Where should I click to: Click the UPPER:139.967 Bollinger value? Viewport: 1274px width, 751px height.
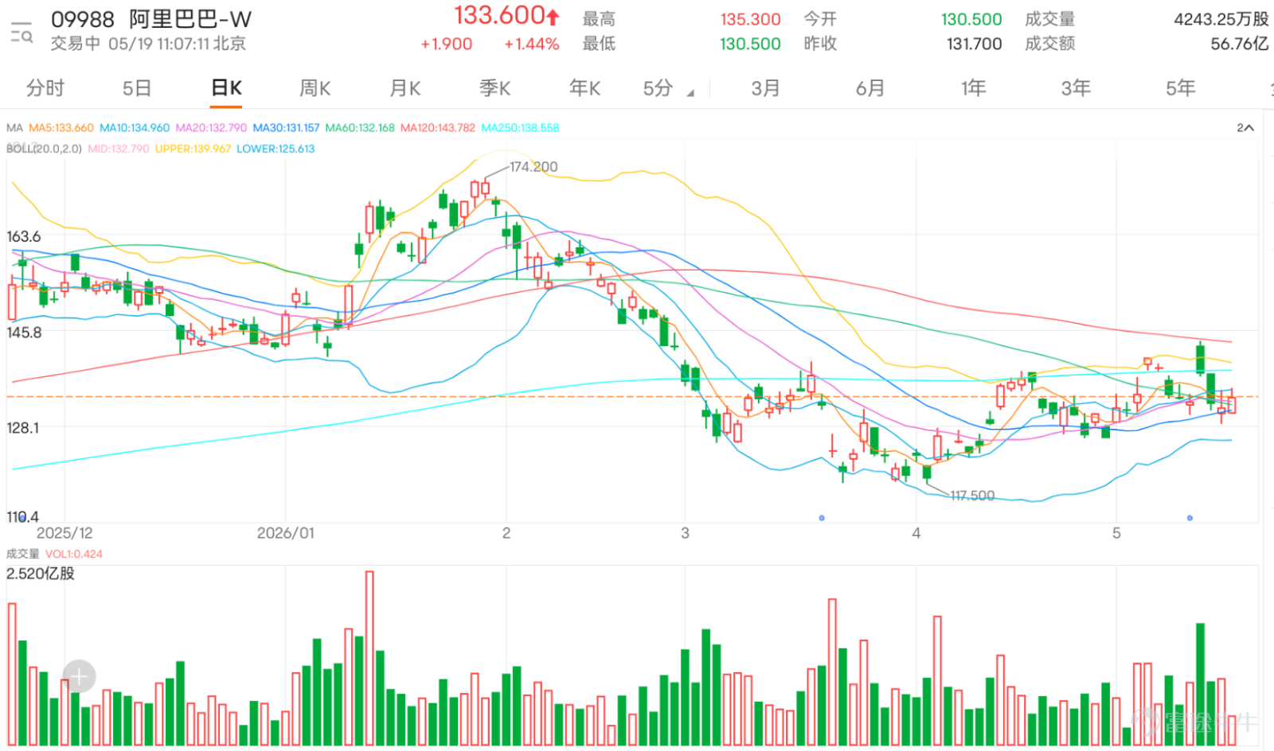[x=193, y=149]
